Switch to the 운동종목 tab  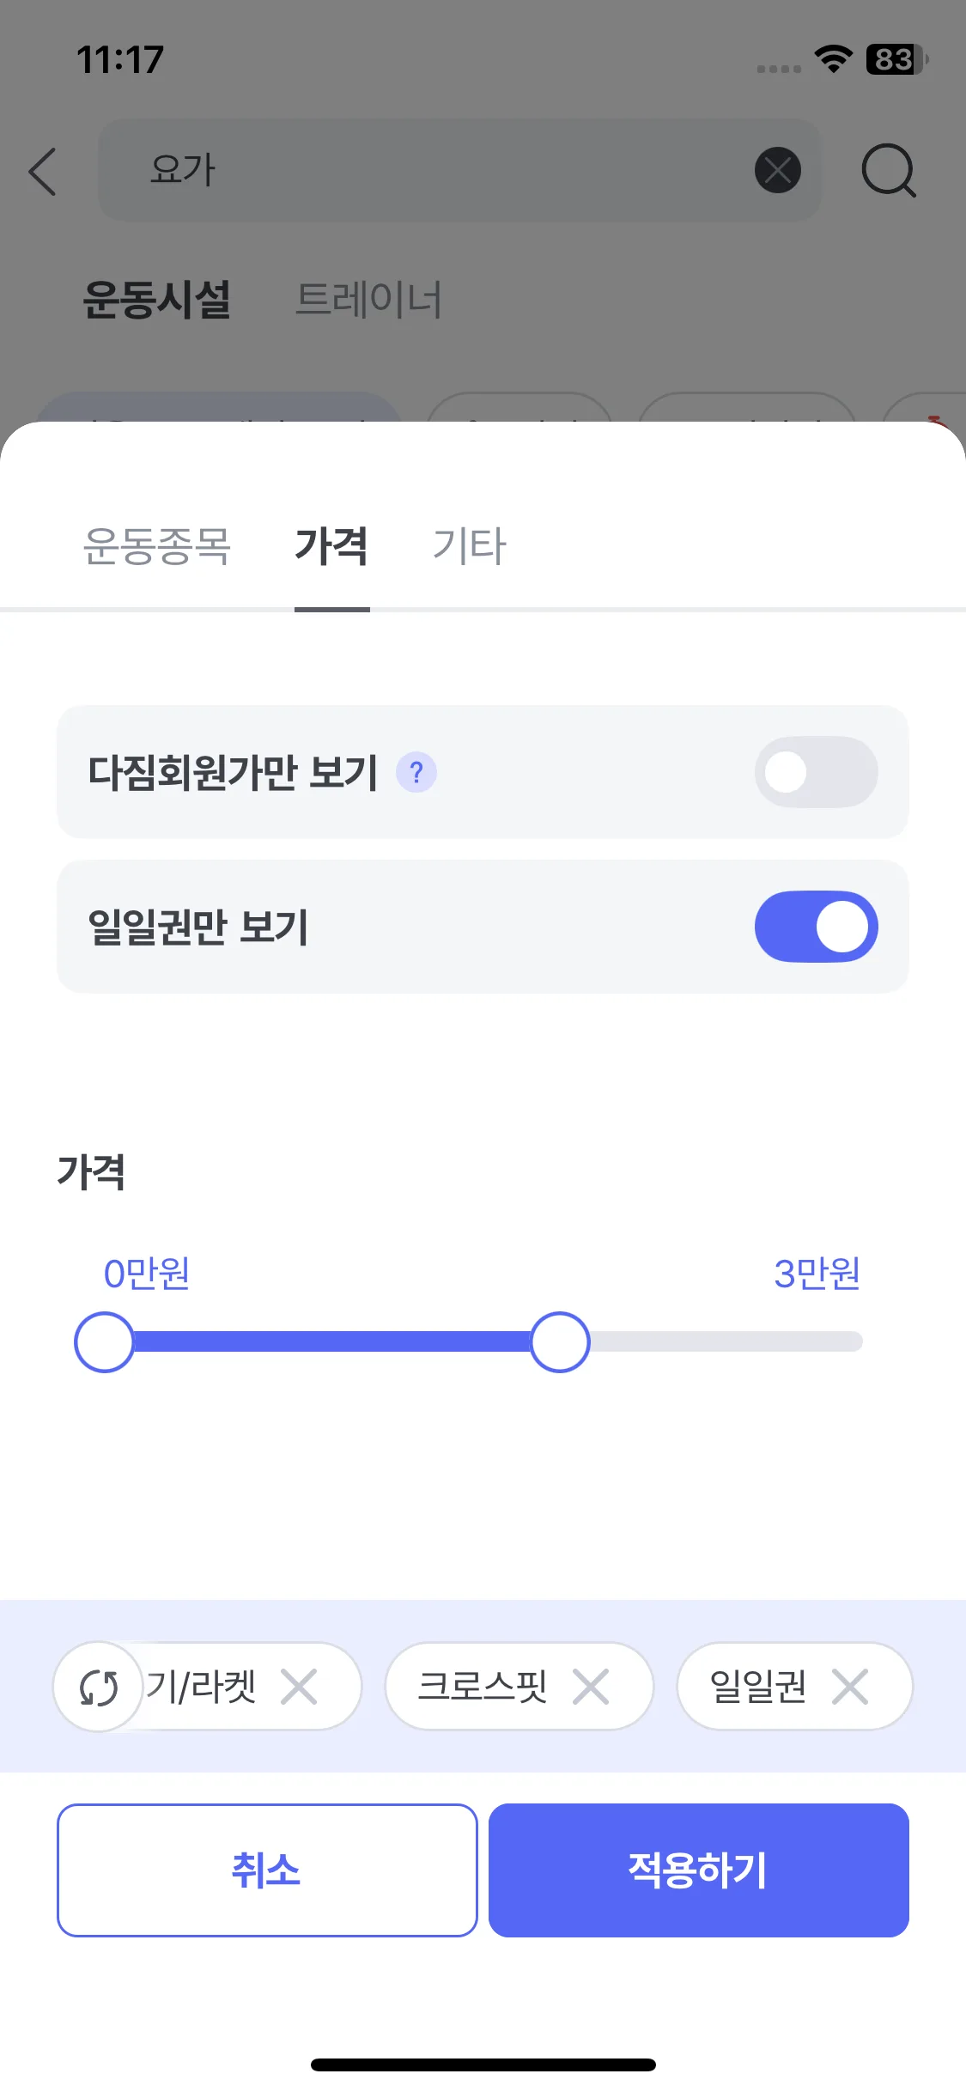click(x=157, y=546)
